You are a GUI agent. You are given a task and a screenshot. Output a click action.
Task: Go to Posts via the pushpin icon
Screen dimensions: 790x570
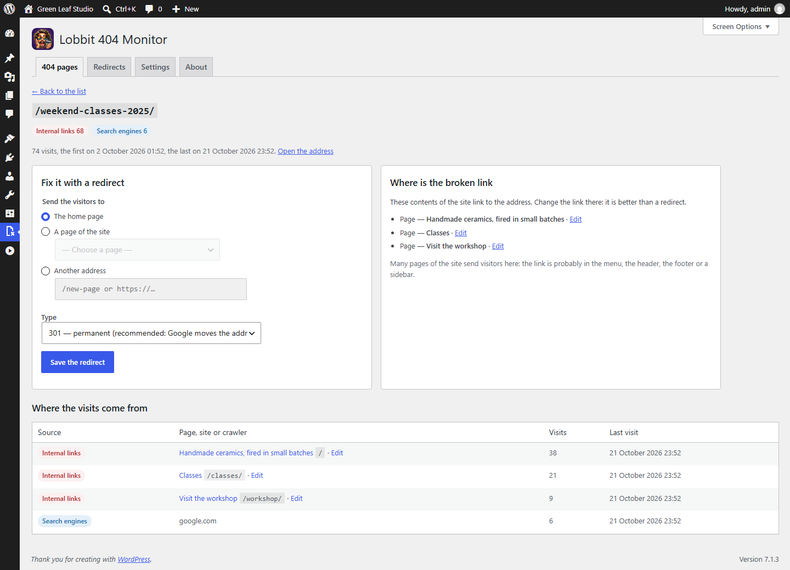pyautogui.click(x=9, y=58)
